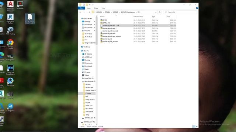Open the View ribbon tab
This screenshot has width=236, height=132.
(x=103, y=8)
